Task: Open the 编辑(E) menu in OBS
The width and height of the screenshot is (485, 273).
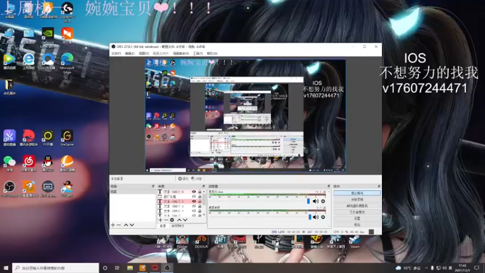Action: pyautogui.click(x=130, y=53)
